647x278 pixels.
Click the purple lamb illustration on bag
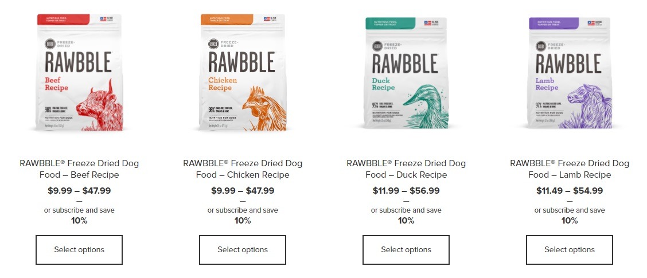(589, 107)
